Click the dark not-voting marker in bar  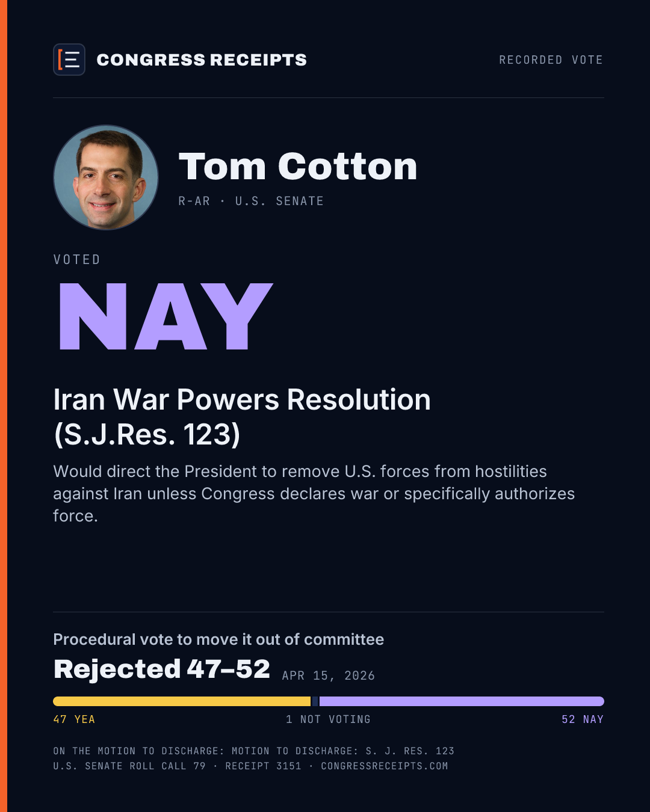[315, 701]
